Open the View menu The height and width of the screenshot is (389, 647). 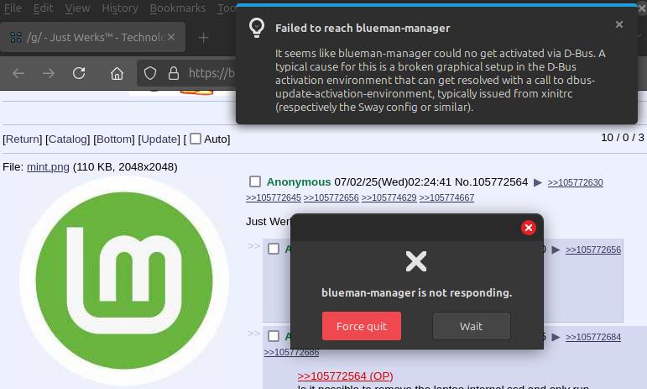(x=77, y=8)
